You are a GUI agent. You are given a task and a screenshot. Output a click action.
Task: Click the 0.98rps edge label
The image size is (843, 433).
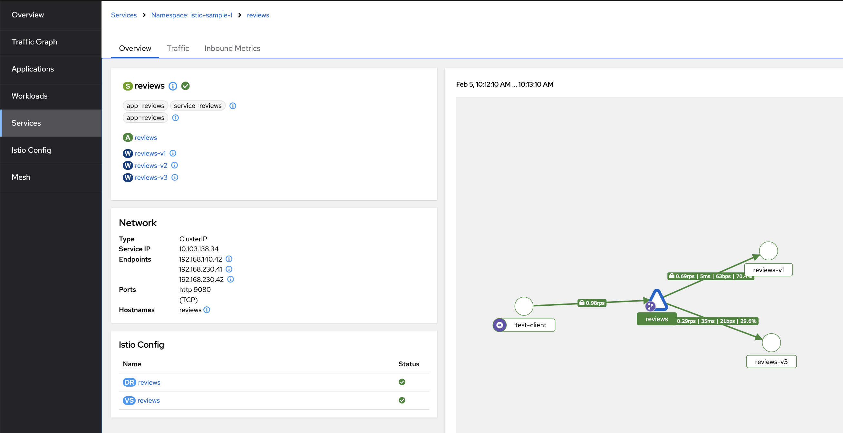[x=592, y=303]
